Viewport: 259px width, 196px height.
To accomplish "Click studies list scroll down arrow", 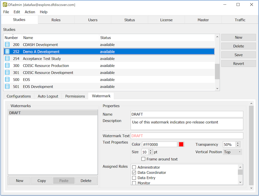I will (217, 89).
